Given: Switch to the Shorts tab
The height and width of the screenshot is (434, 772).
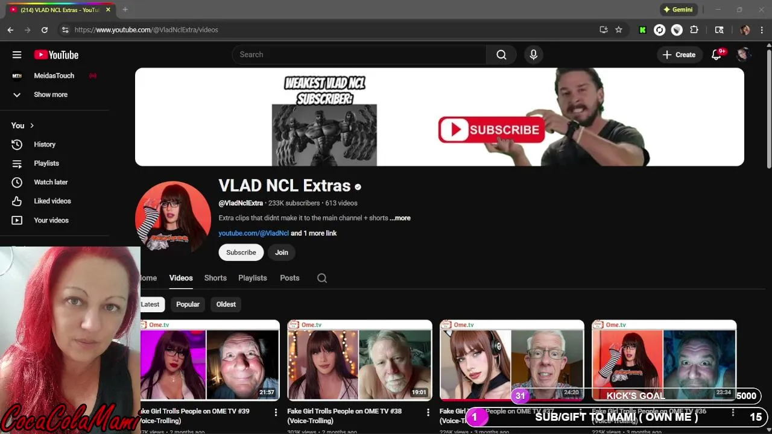Looking at the screenshot, I should (215, 278).
